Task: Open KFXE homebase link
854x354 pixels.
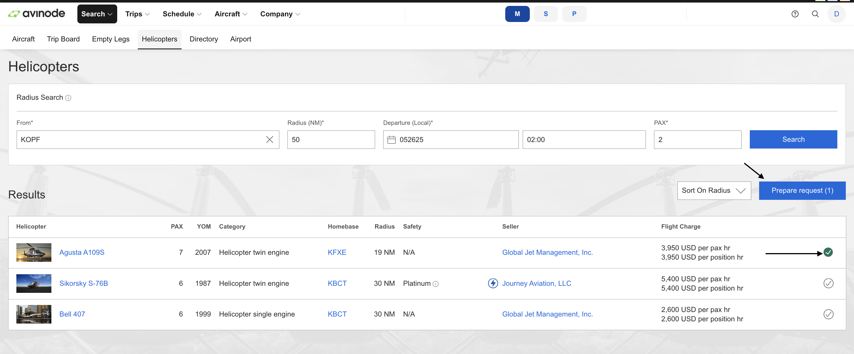Action: click(x=337, y=253)
